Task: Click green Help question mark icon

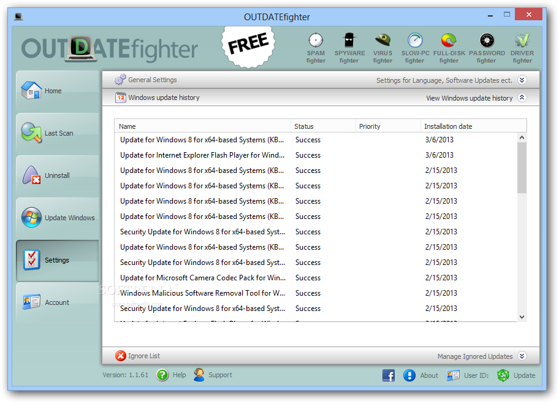Action: point(162,375)
